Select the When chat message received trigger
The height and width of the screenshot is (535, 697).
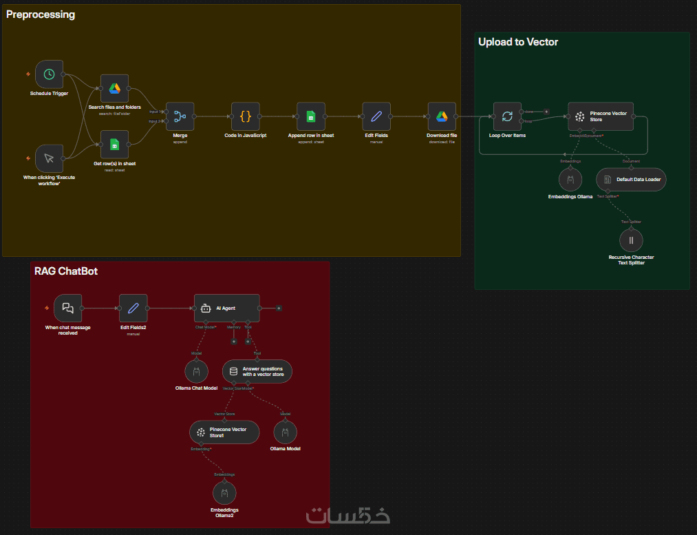click(67, 308)
